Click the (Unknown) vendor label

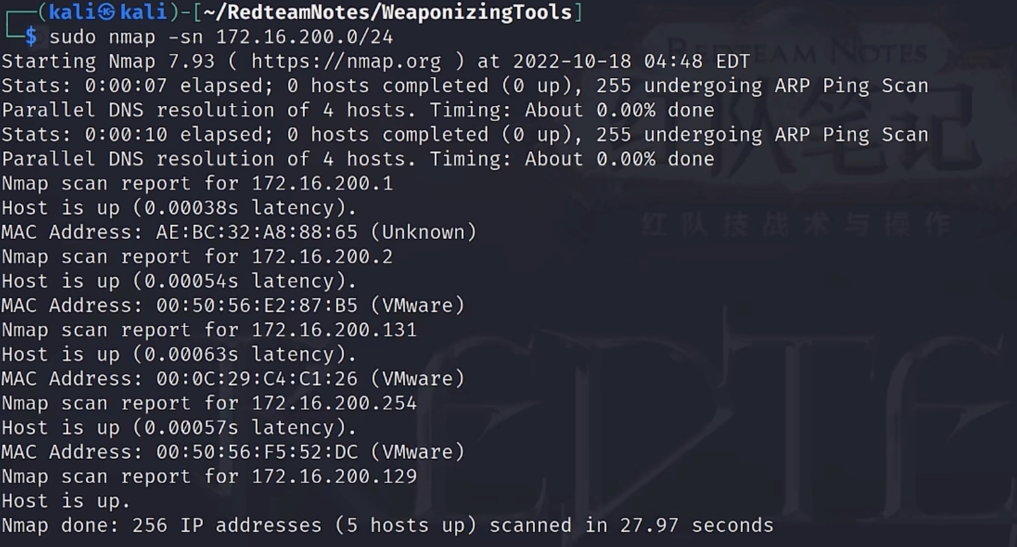click(423, 232)
